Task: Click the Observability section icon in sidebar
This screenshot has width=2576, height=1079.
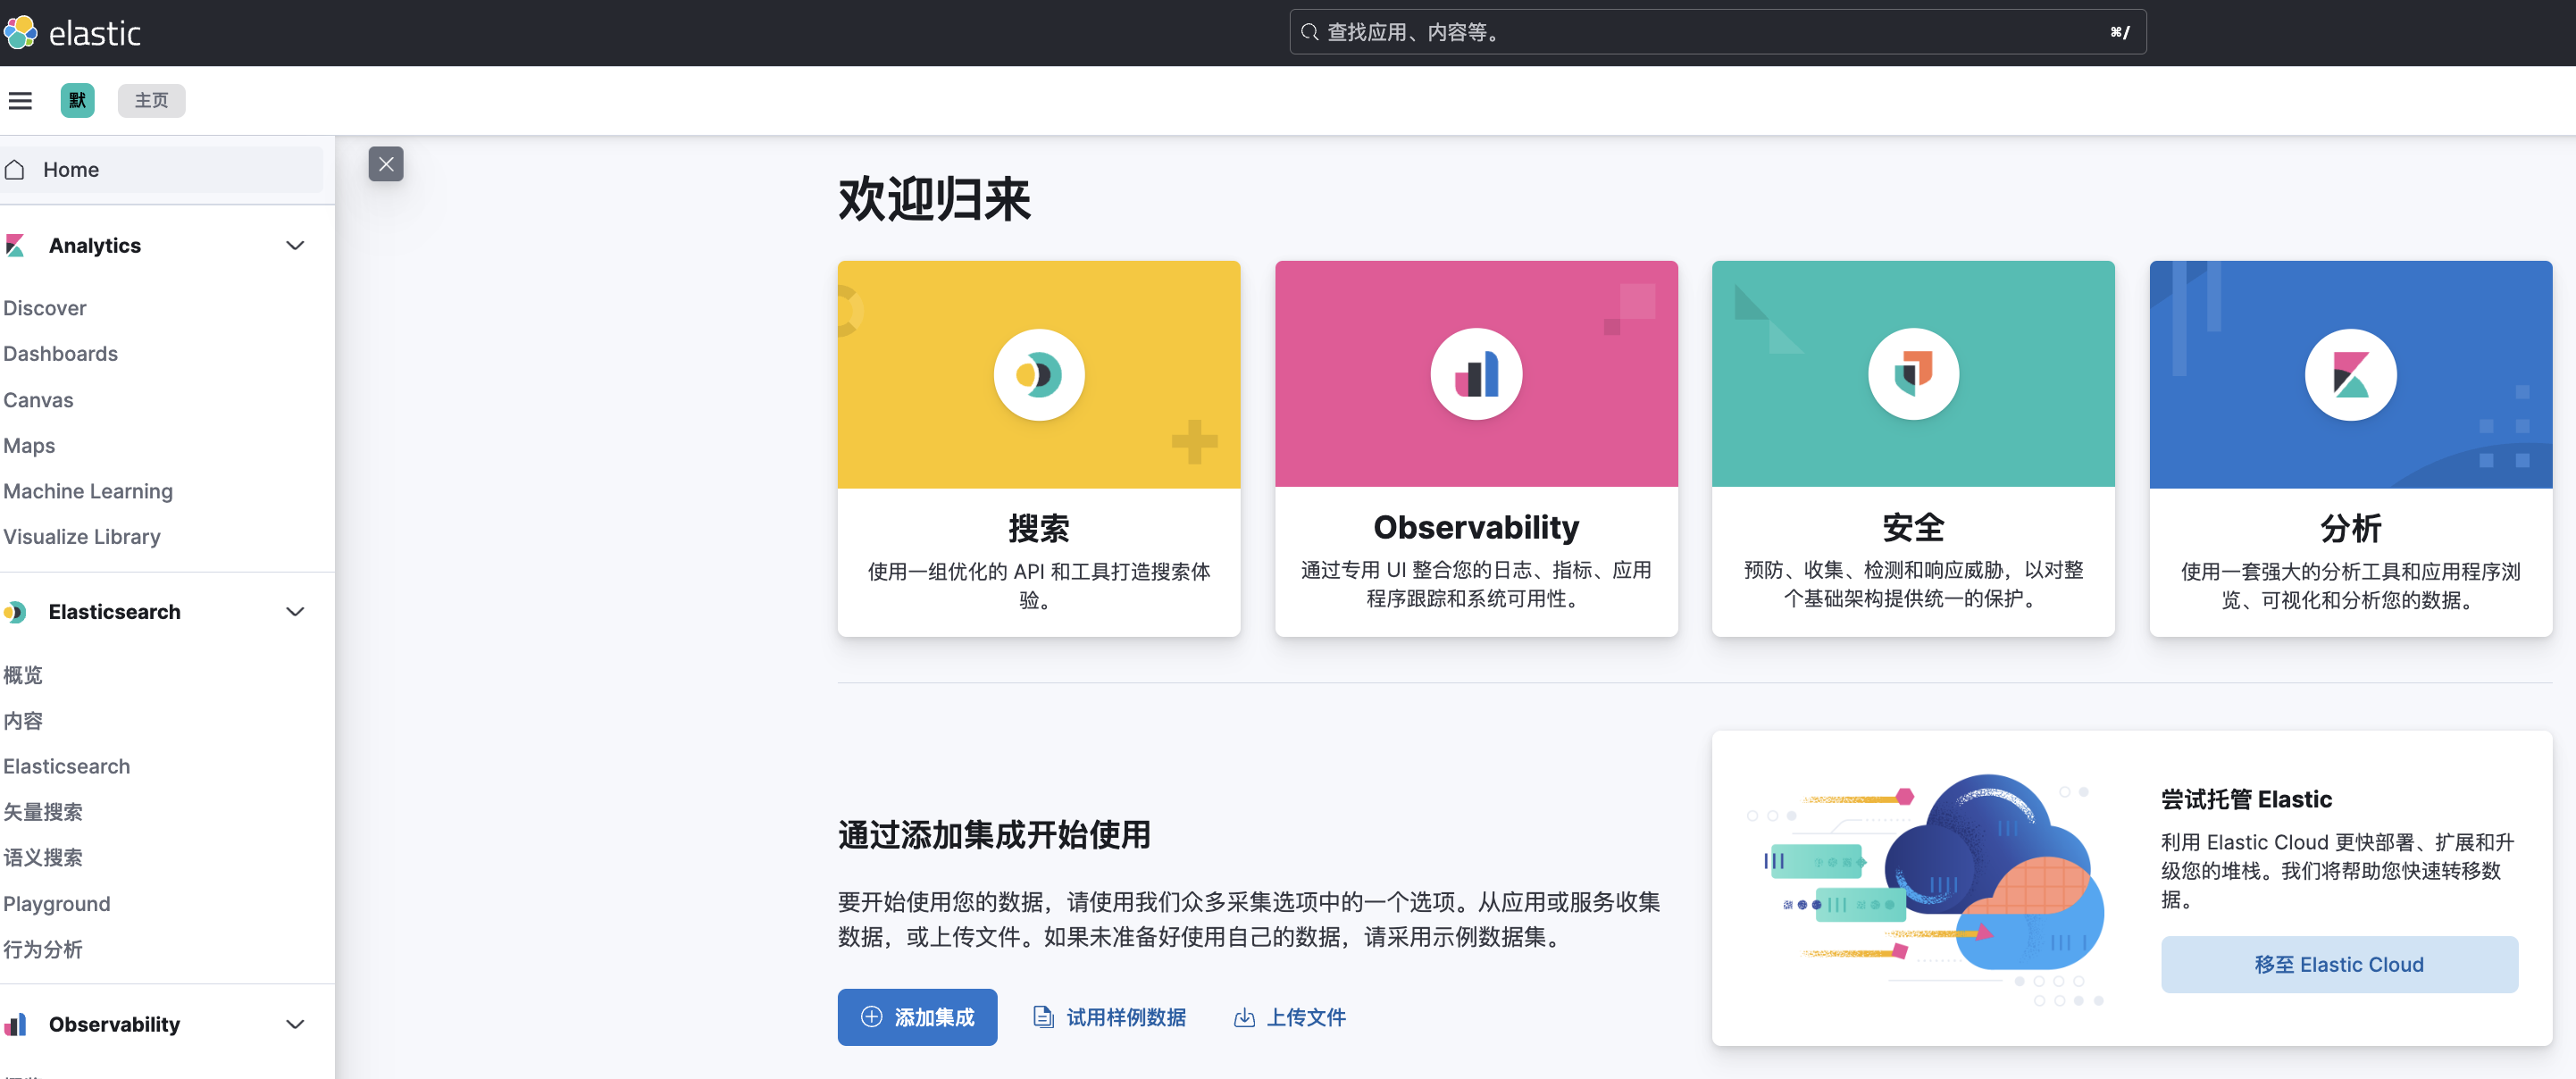Action: tap(15, 1024)
